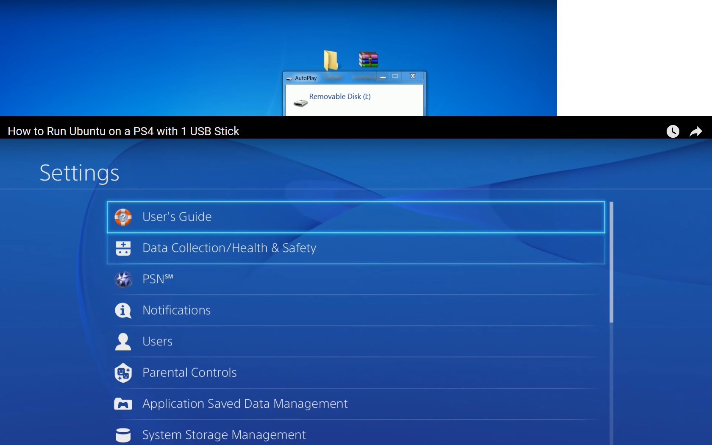Minimize the AutoPlay window
This screenshot has width=712, height=445.
383,77
